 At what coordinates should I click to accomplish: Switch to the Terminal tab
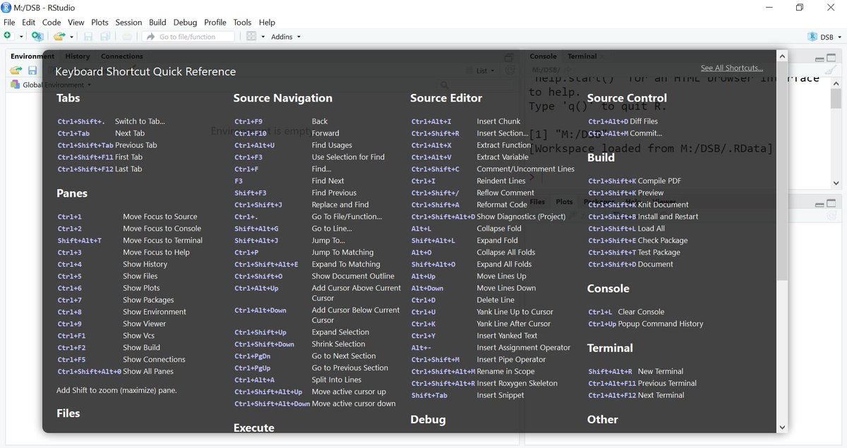(x=582, y=56)
